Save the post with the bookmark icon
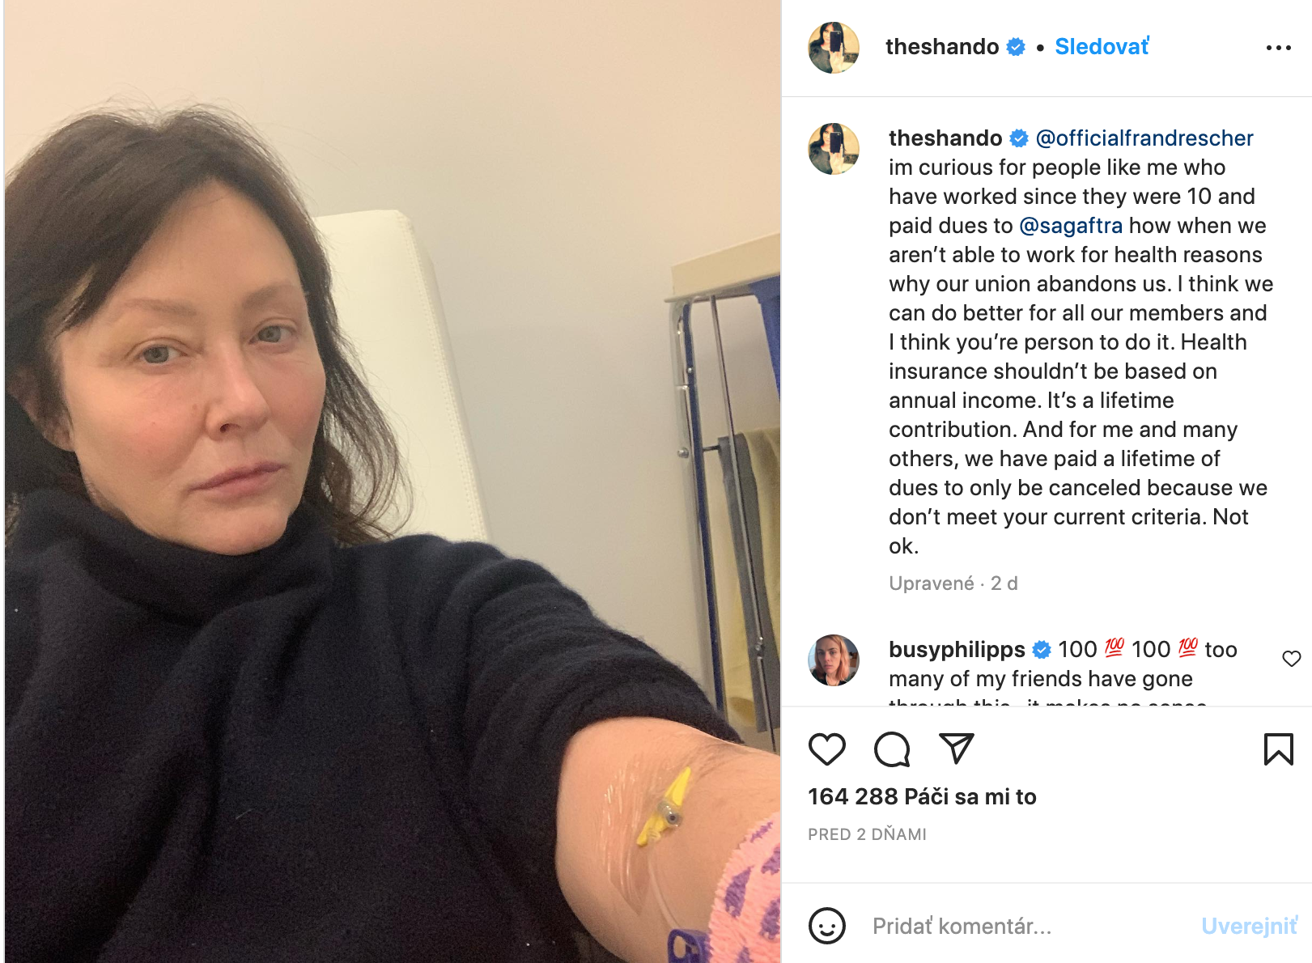Viewport: 1312px width, 963px height. 1278,749
